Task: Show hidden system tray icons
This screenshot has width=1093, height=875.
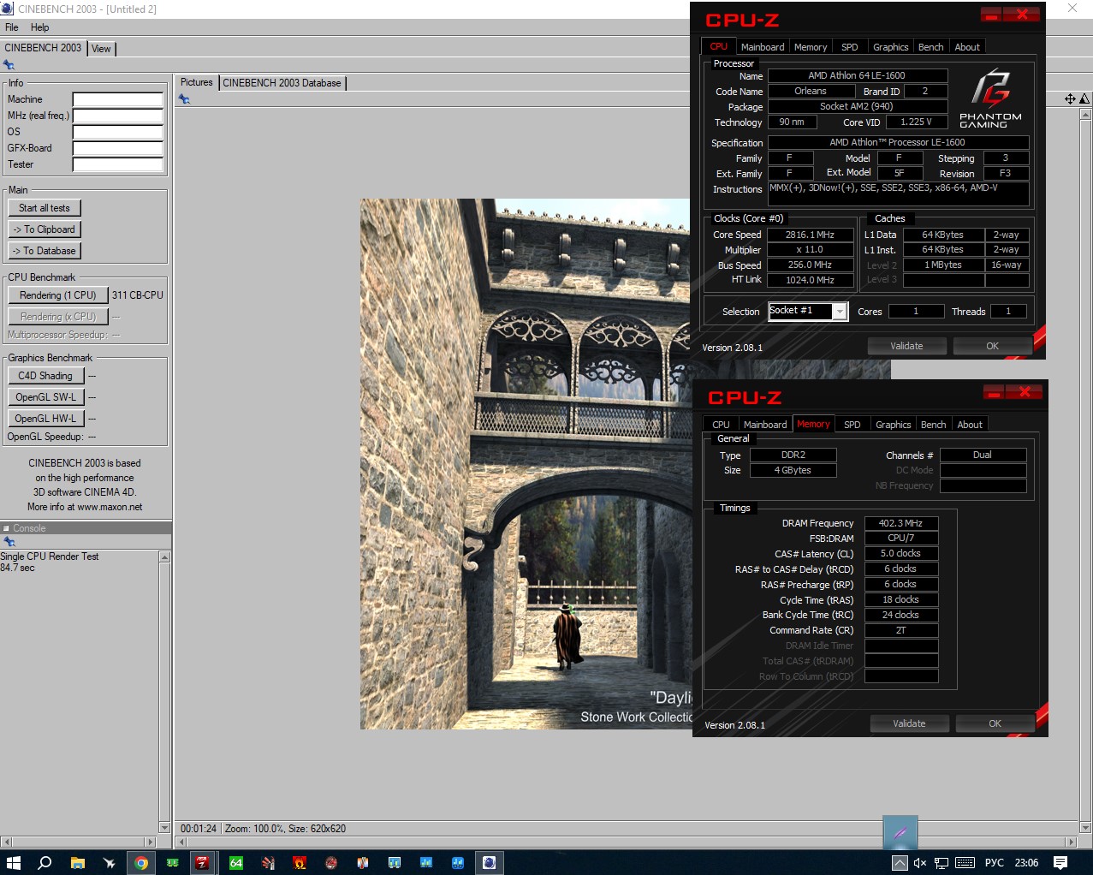Action: click(900, 862)
